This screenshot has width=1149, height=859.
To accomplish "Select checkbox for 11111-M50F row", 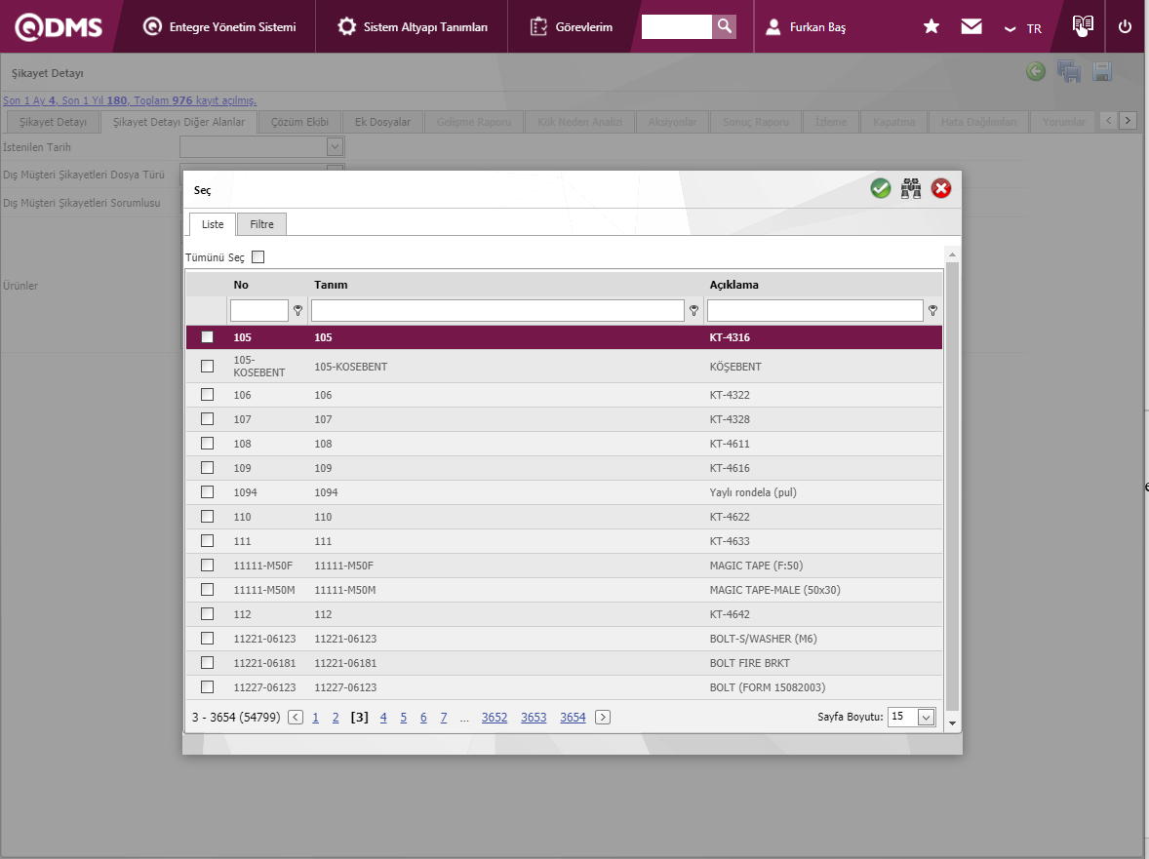I will [x=207, y=566].
